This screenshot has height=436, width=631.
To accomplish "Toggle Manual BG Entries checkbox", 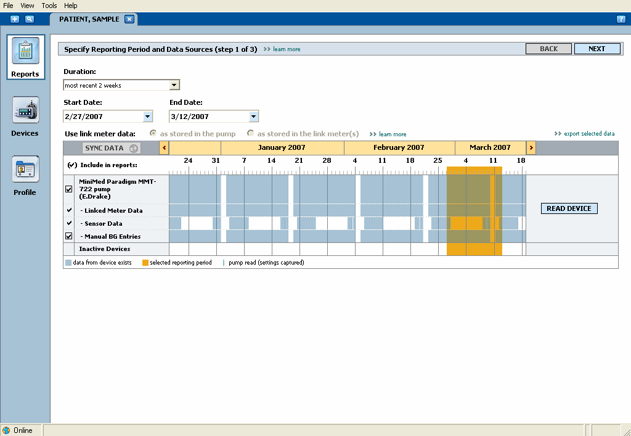I will click(69, 236).
